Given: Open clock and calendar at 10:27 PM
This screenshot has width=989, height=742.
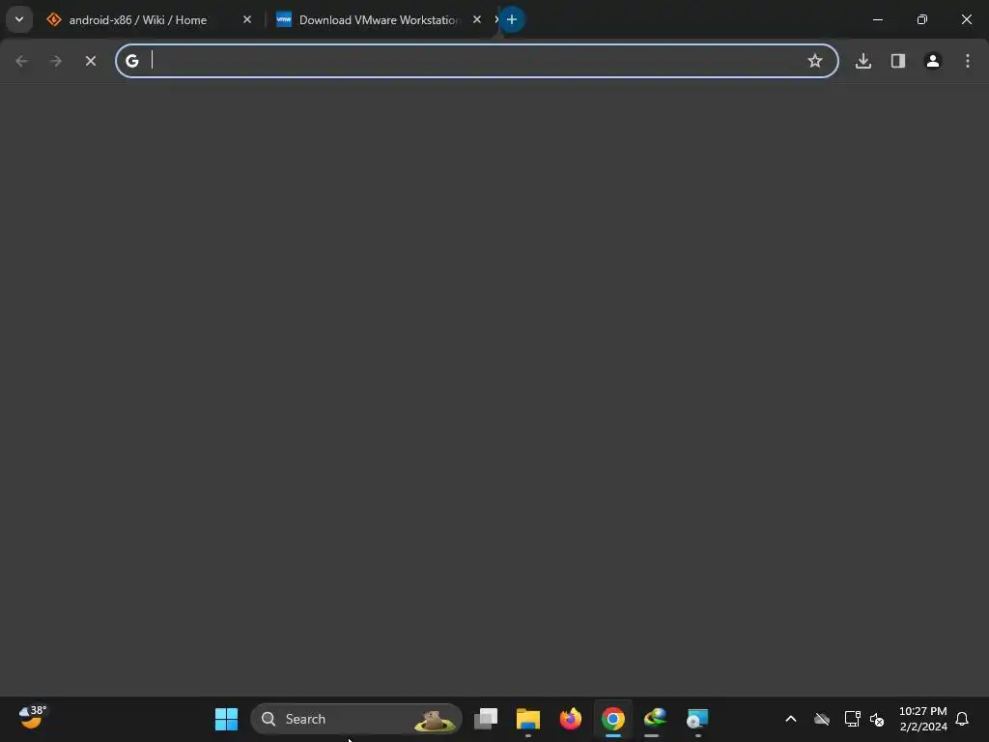Looking at the screenshot, I should (922, 719).
